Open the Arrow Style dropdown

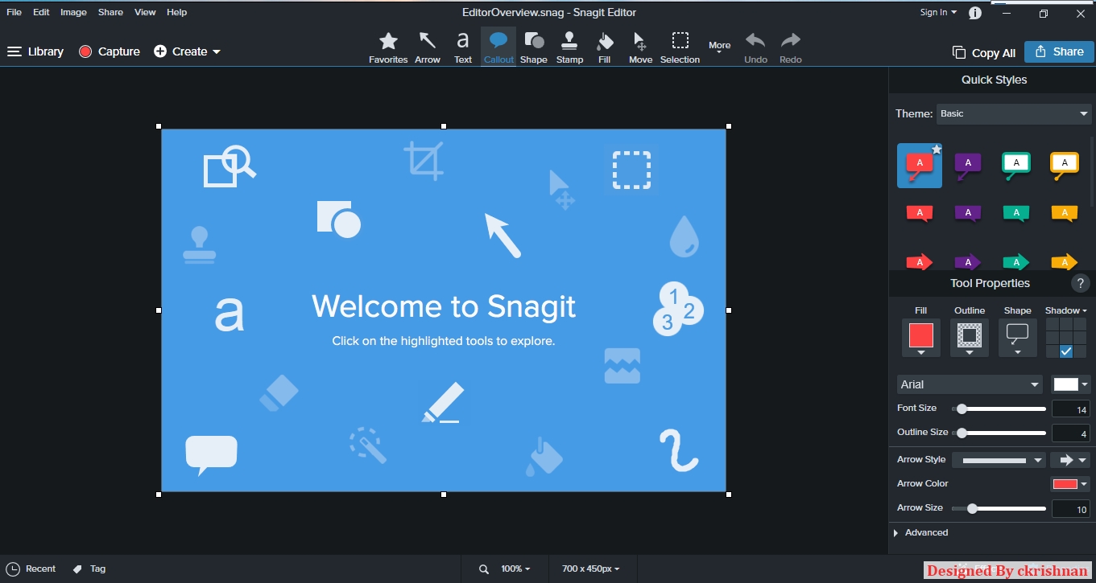(999, 459)
